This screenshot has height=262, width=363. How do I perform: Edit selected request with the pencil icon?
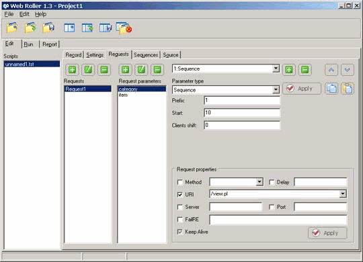(88, 70)
